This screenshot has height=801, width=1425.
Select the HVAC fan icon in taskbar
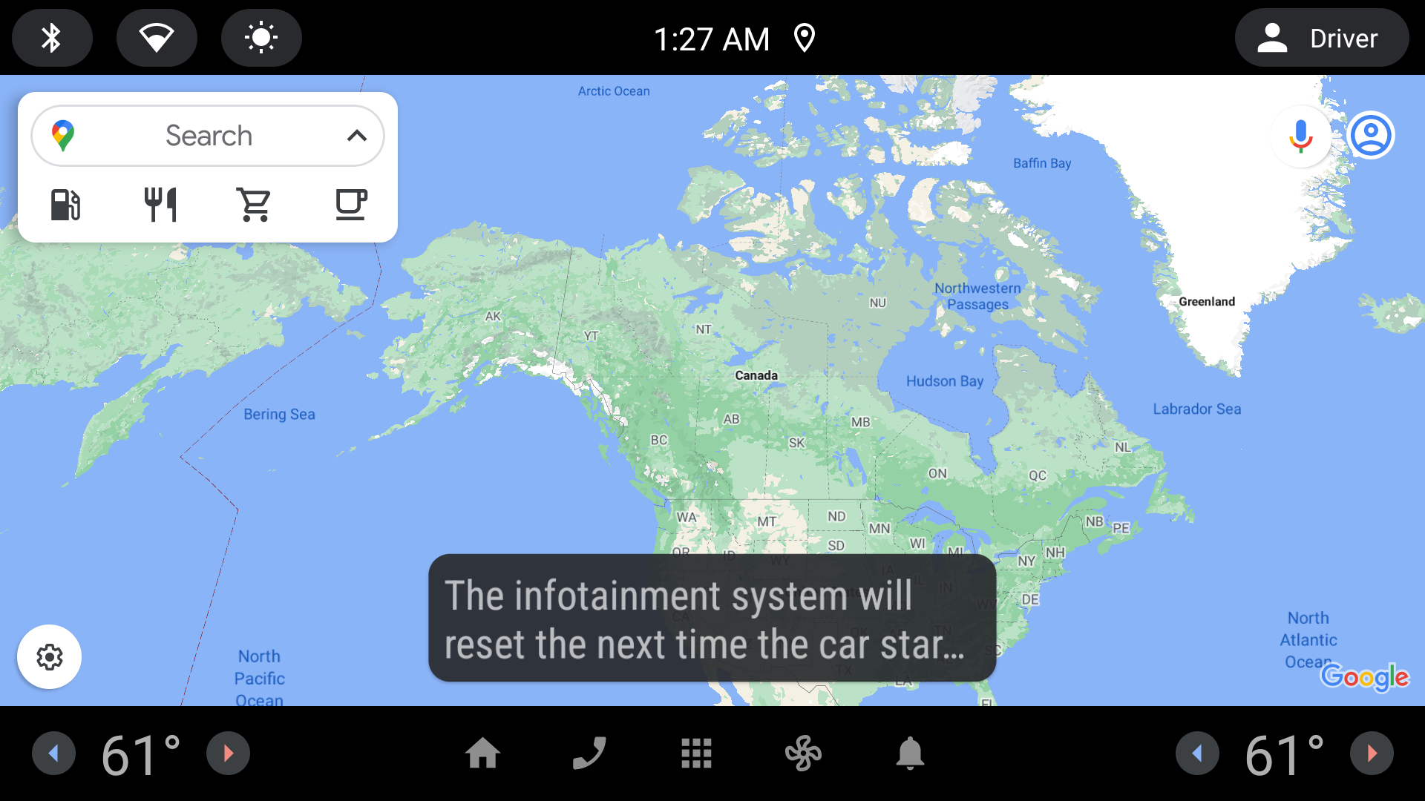(802, 753)
